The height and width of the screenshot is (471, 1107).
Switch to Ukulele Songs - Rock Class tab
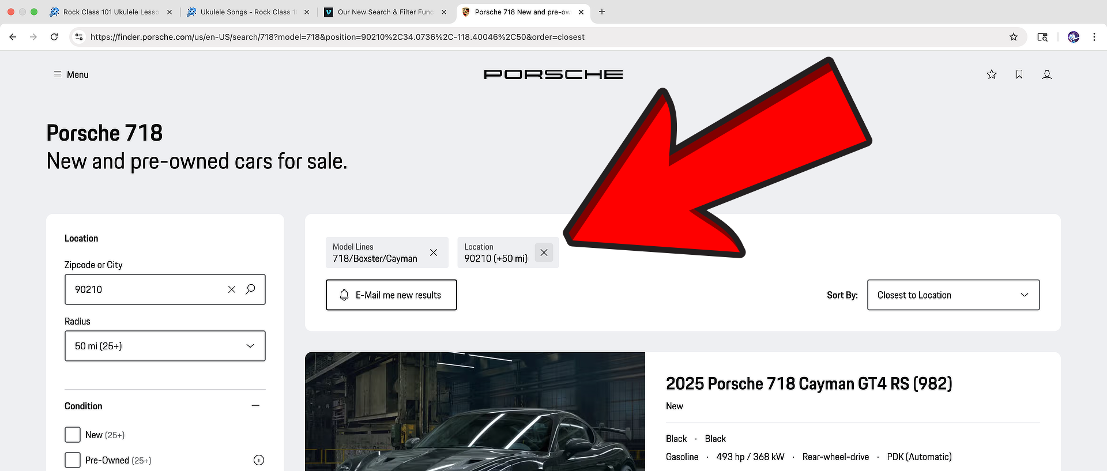pos(247,12)
